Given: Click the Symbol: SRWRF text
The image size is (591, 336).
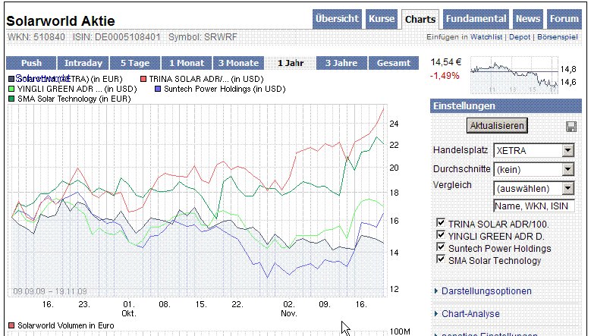Looking at the screenshot, I should (x=203, y=37).
